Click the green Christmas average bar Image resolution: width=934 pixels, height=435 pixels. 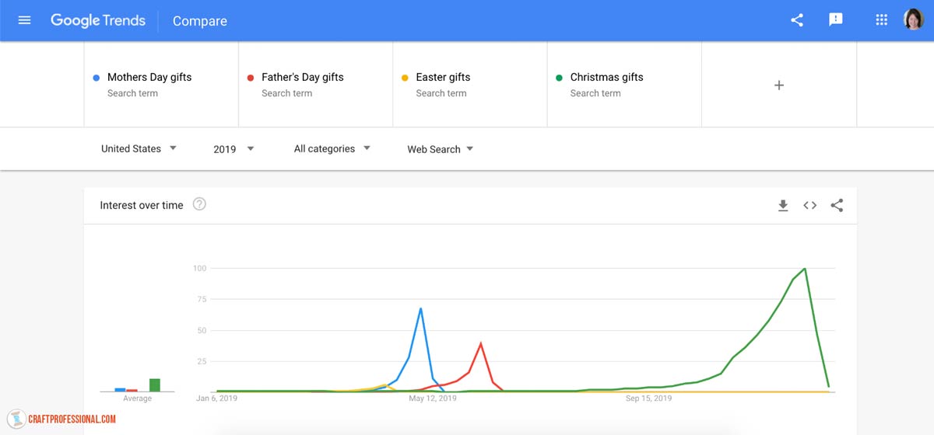(x=155, y=385)
